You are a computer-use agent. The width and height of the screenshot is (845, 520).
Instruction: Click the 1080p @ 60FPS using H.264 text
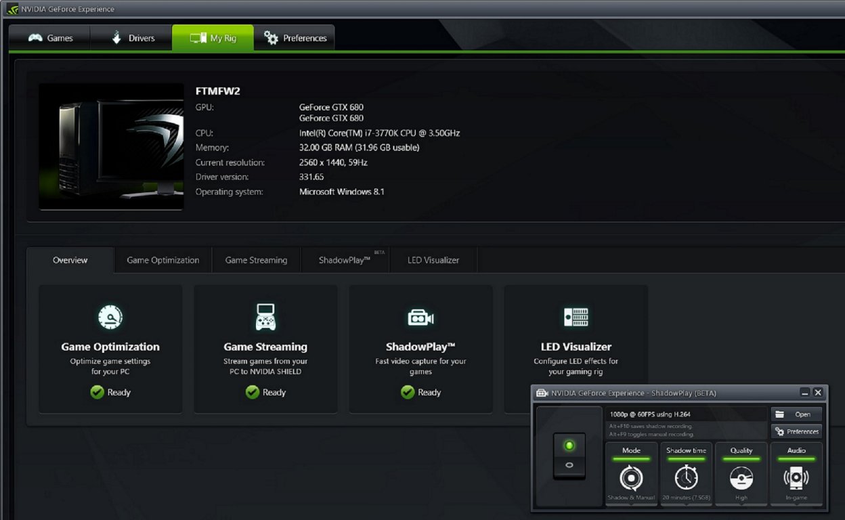tap(650, 414)
